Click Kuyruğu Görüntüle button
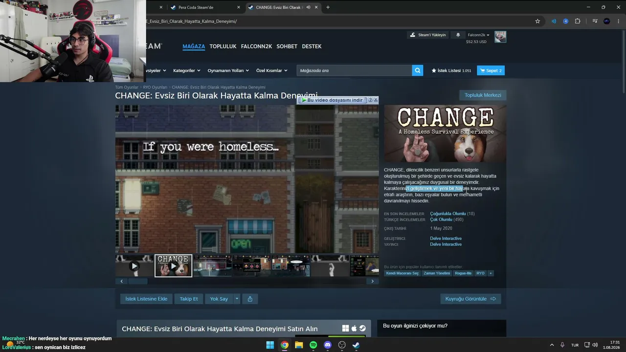Screen dimensions: 626x352 tap(470, 299)
